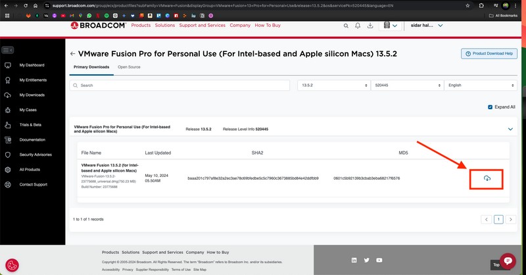The image size is (526, 275).
Task: Open cookie settings icon at bottom left
Action: tap(12, 265)
